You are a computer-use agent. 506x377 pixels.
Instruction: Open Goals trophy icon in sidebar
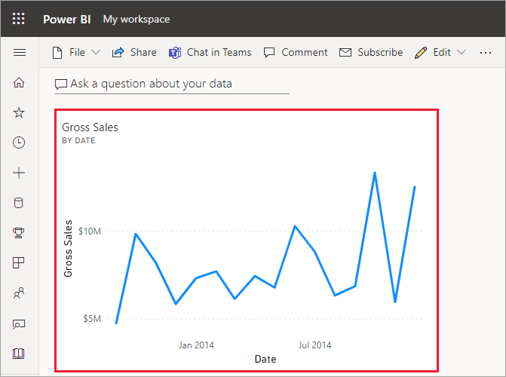coord(20,233)
